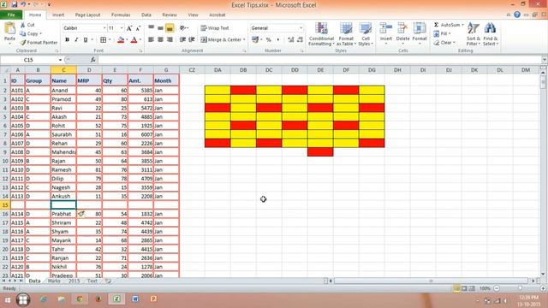548x308 pixels.
Task: Open the Borders dropdown arrow
Action: [110, 40]
